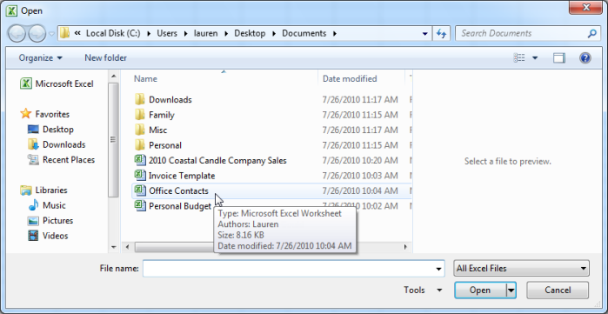This screenshot has width=608, height=314.
Task: Open the Organize menu
Action: (40, 58)
